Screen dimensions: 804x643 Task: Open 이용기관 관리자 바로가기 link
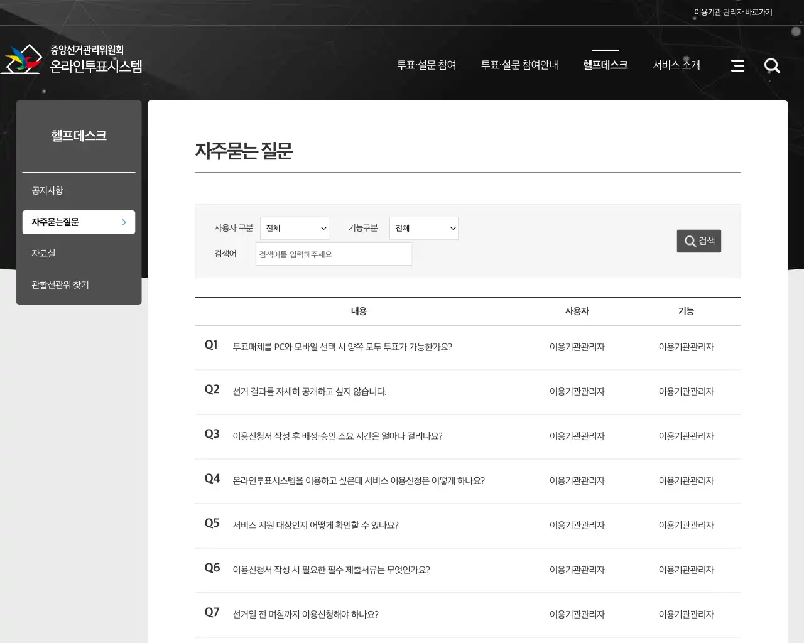[734, 11]
